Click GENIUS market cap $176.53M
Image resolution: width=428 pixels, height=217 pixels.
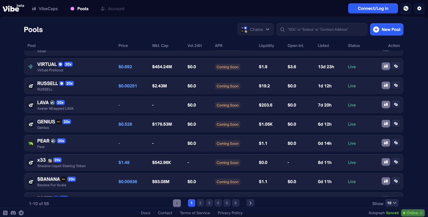(x=162, y=124)
